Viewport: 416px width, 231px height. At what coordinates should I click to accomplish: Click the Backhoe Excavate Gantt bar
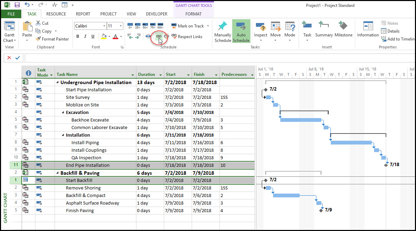pyautogui.click(x=301, y=120)
